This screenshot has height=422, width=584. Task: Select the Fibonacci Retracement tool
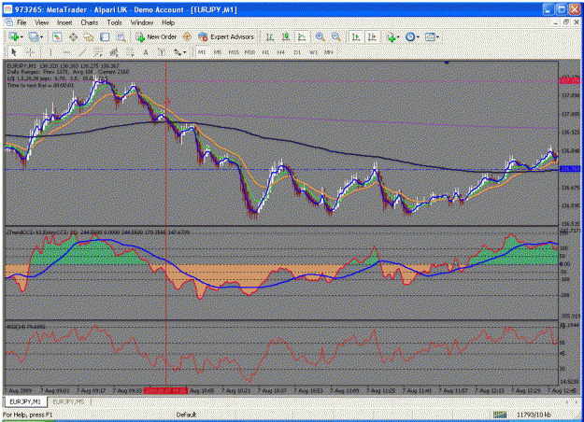pyautogui.click(x=114, y=52)
